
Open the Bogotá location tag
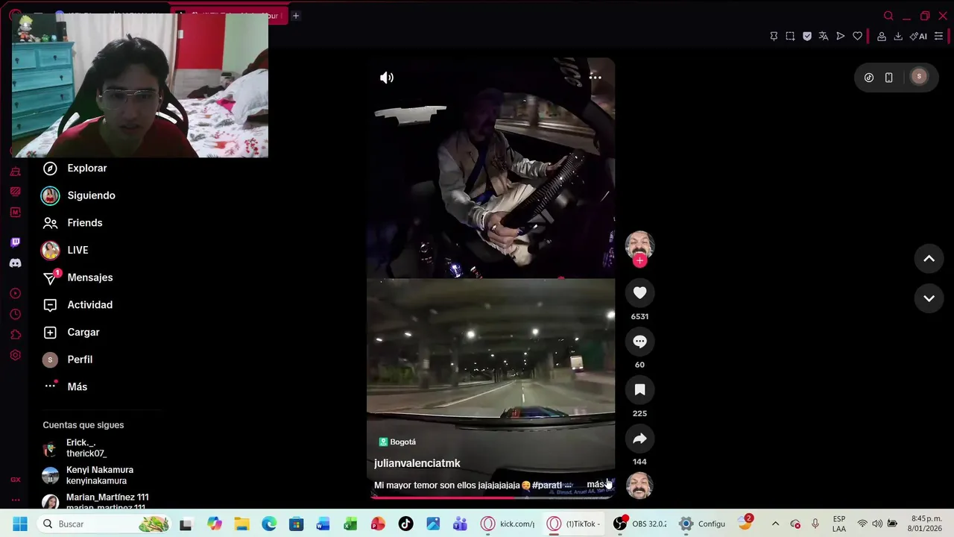tap(397, 442)
